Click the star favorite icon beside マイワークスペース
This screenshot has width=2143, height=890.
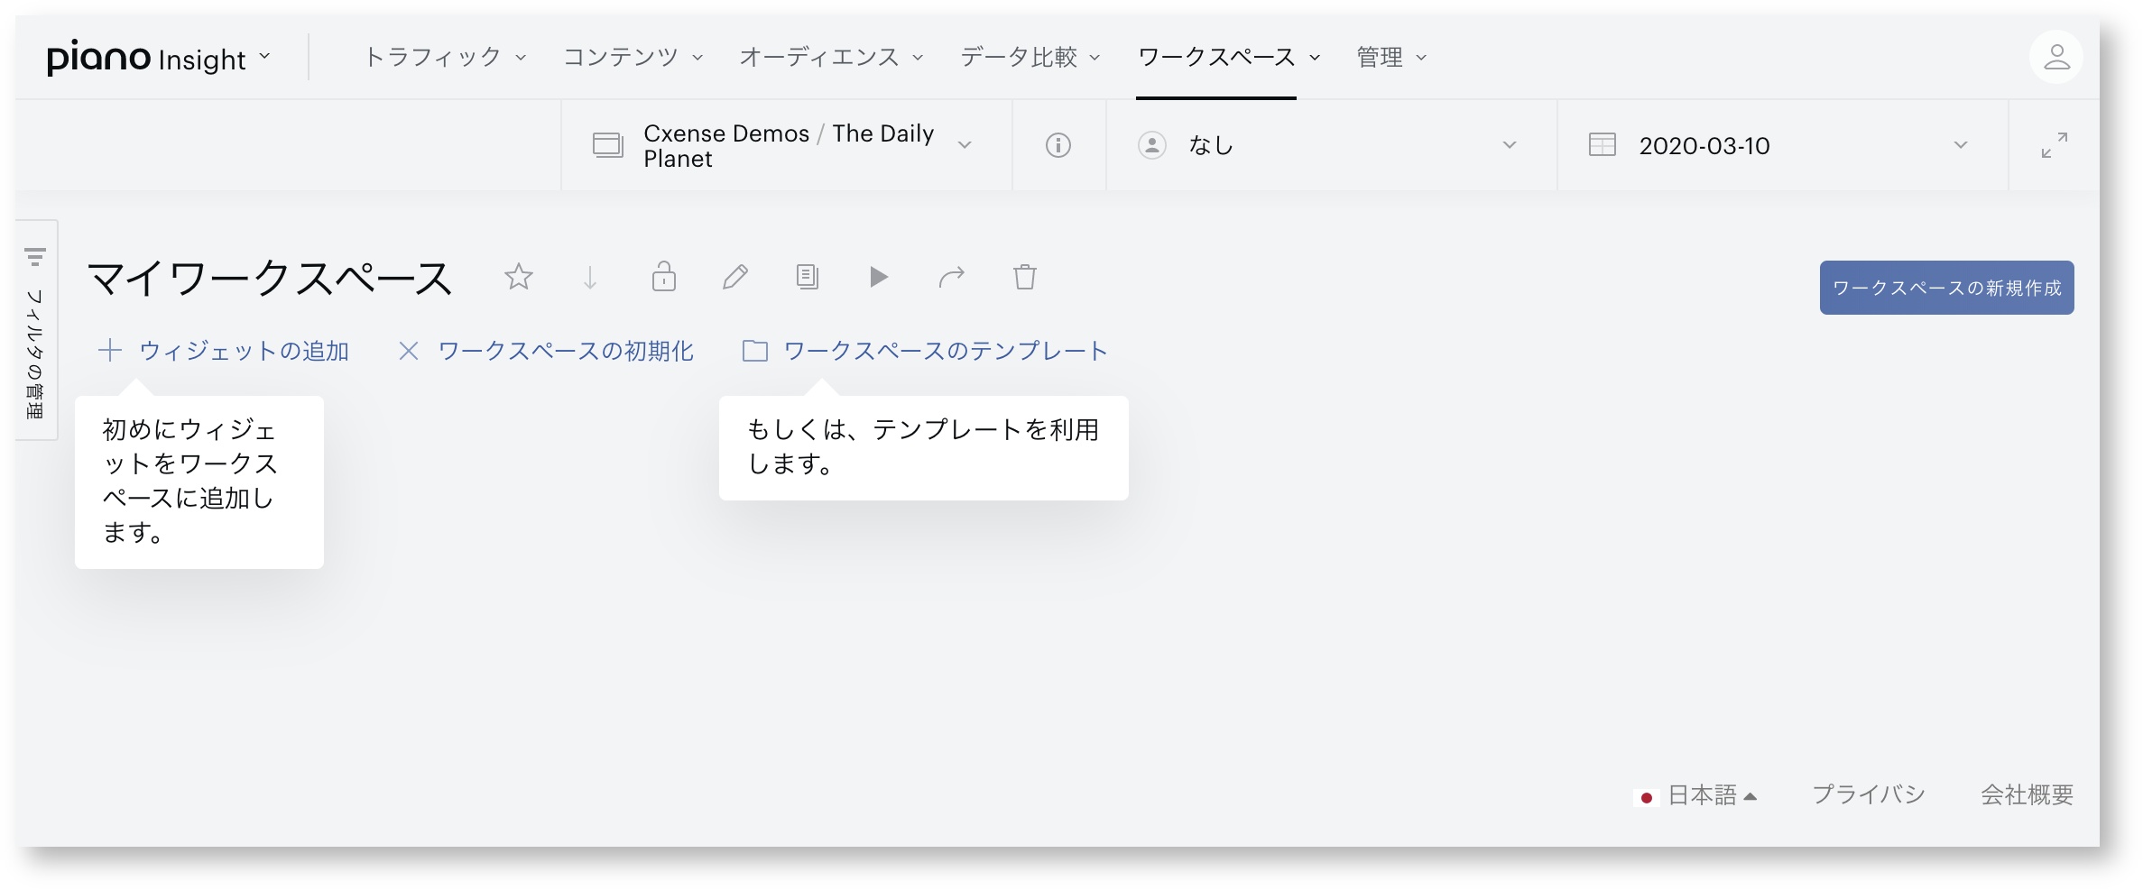519,277
